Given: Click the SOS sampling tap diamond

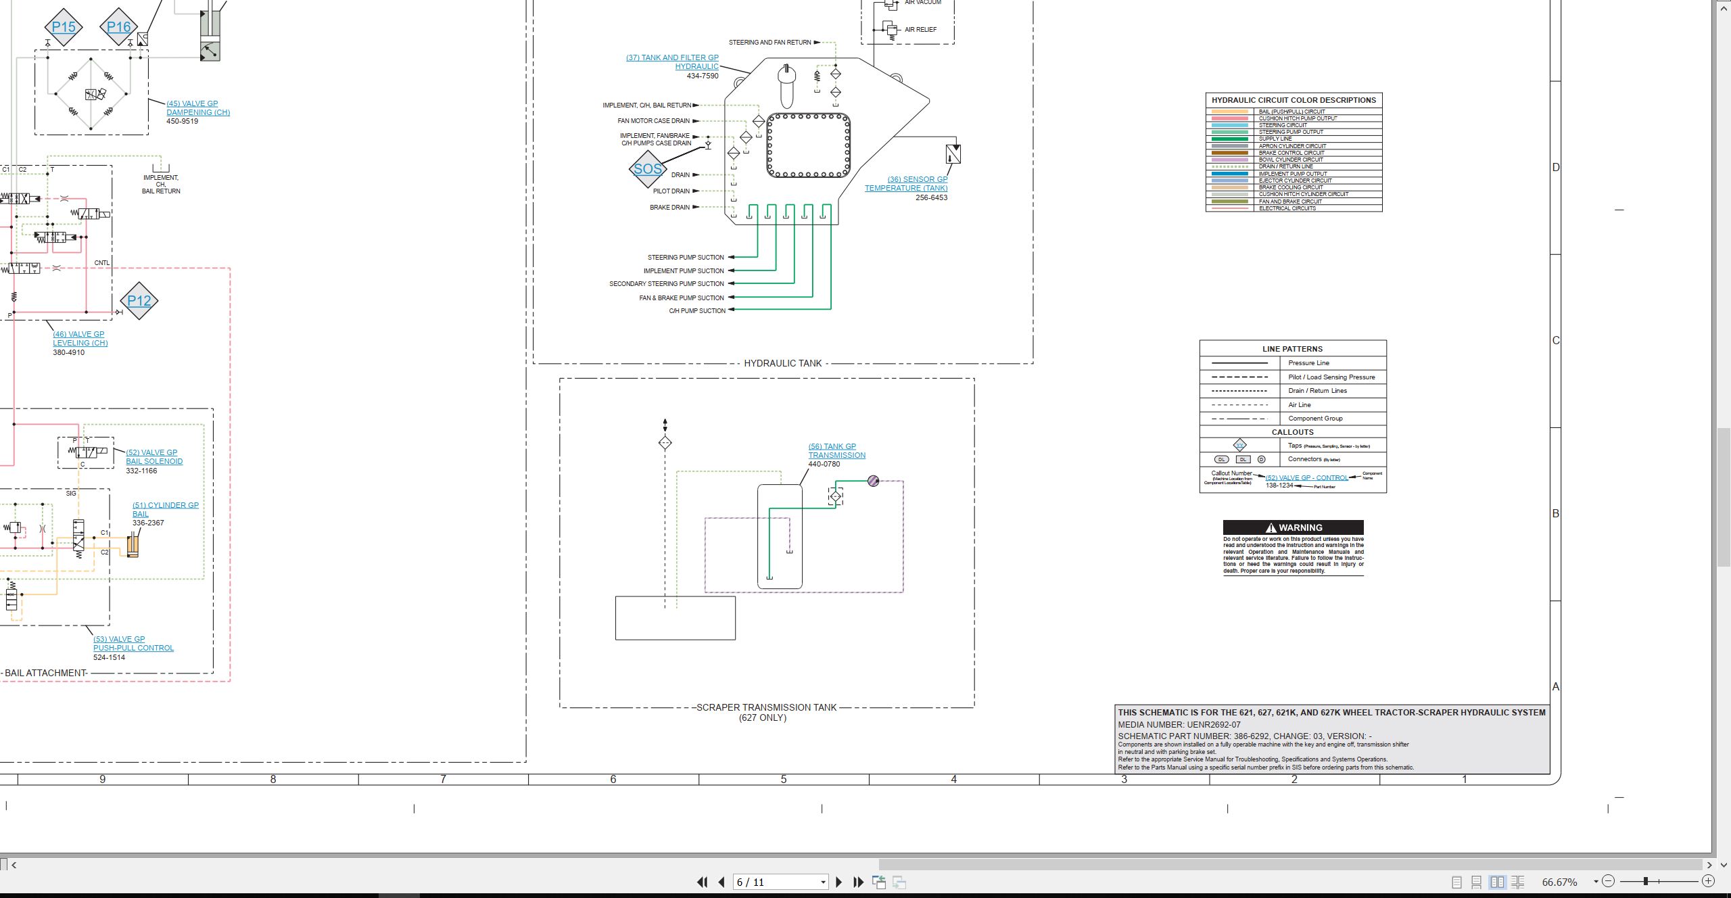Looking at the screenshot, I should point(648,169).
